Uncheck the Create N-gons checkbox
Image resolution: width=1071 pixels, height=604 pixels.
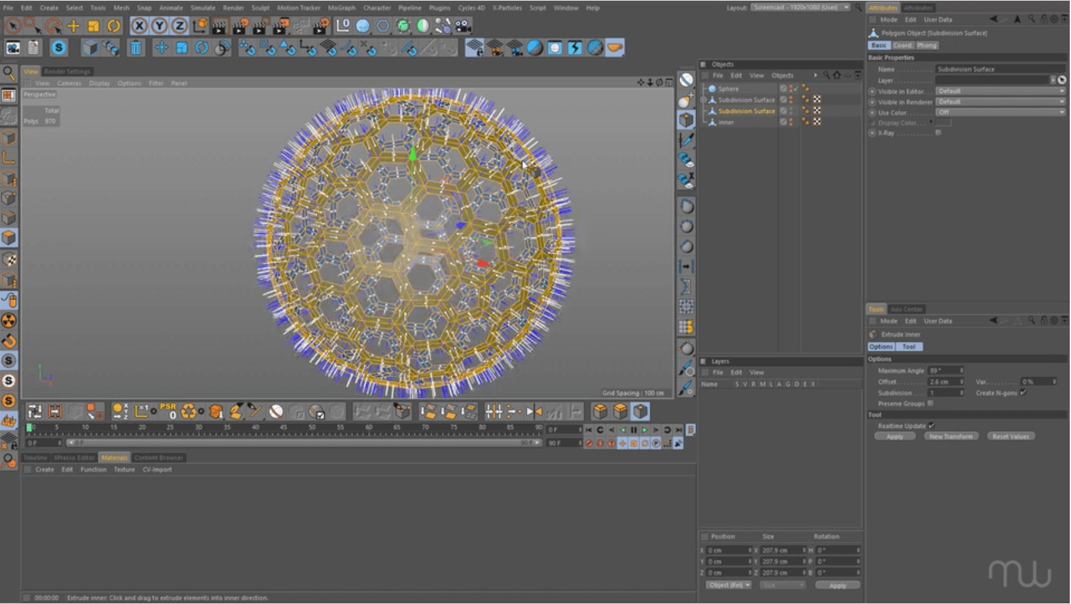1023,392
